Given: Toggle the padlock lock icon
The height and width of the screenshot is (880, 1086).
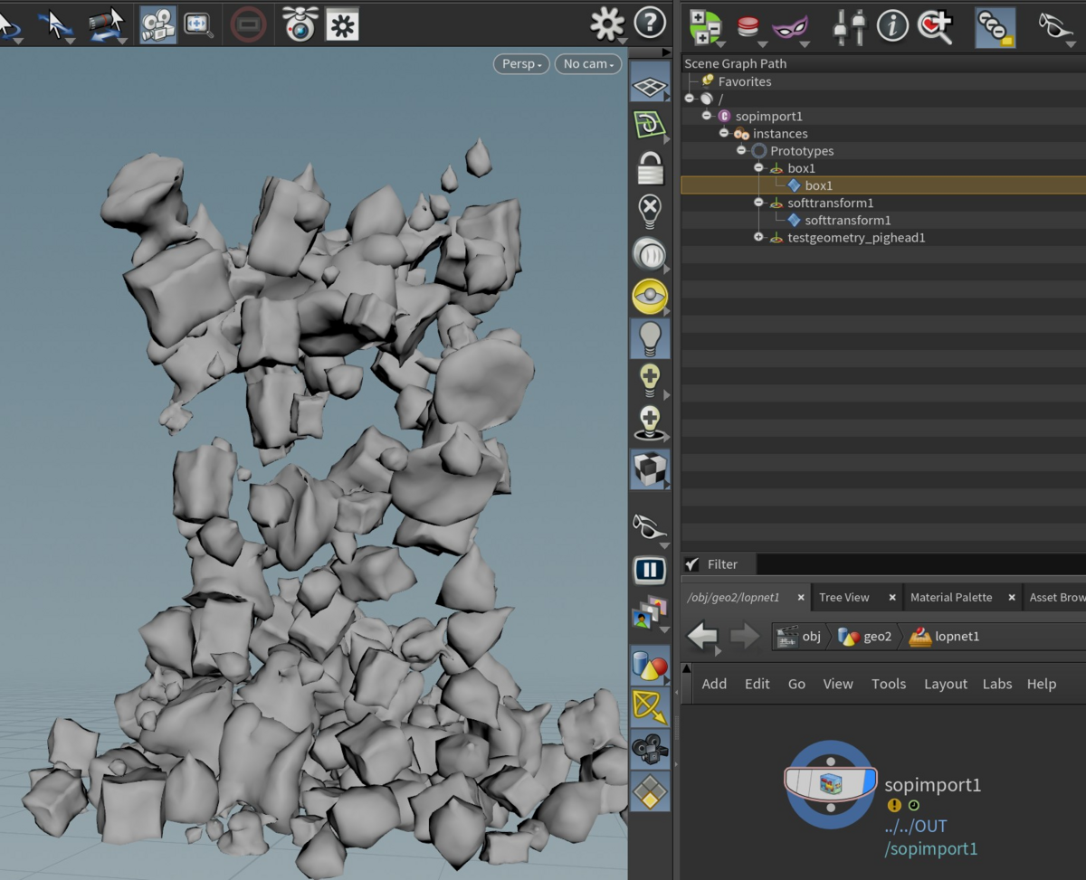Looking at the screenshot, I should pyautogui.click(x=650, y=168).
